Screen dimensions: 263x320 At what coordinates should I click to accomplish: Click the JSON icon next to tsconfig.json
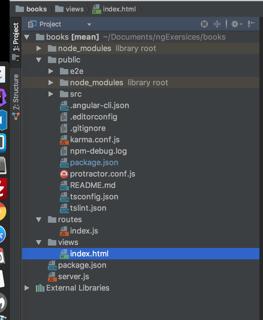[64, 197]
